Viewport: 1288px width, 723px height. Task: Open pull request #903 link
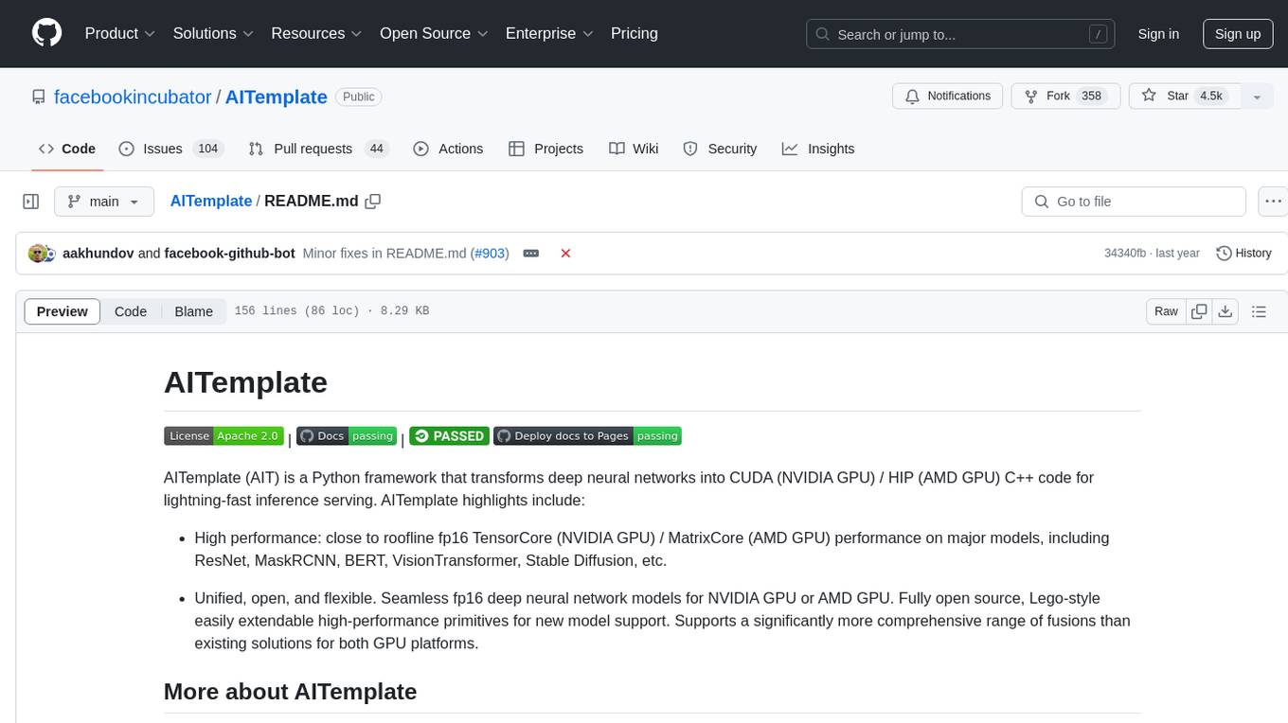490,254
